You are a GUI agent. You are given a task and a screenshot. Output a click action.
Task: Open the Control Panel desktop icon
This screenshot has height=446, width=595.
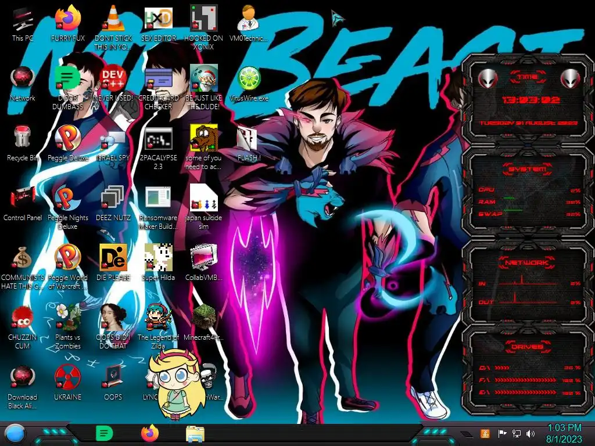[x=23, y=197]
